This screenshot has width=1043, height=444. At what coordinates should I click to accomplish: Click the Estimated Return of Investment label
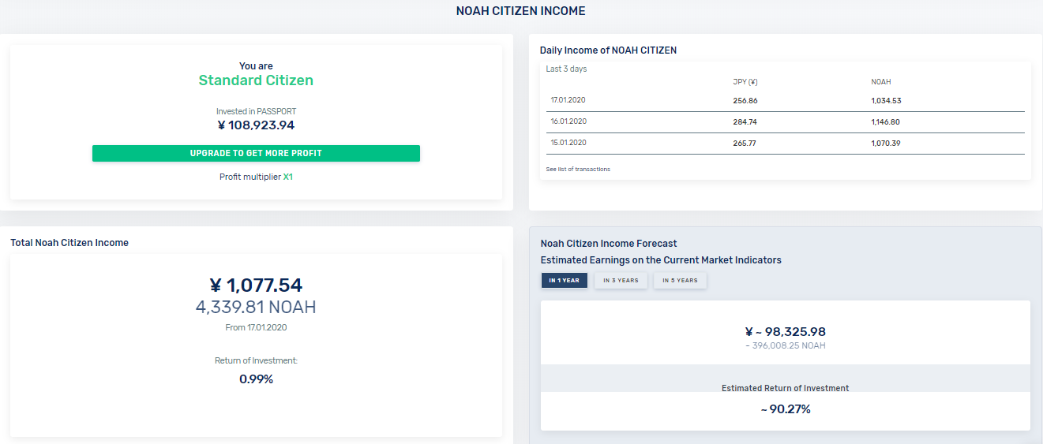(x=786, y=388)
